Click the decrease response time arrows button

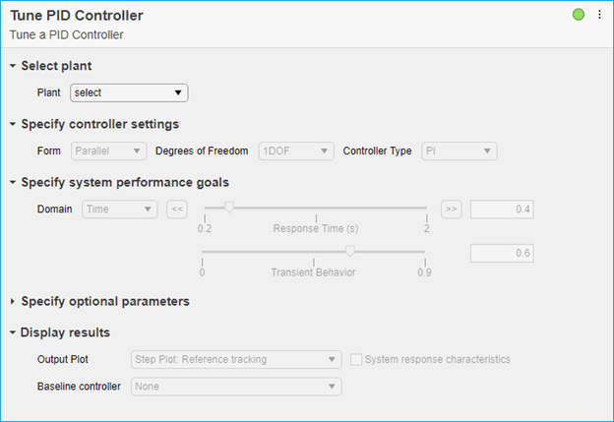pyautogui.click(x=176, y=209)
